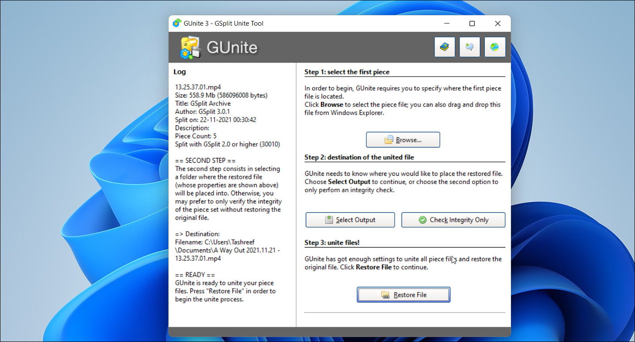Start uniting with the Restore File button

click(403, 295)
